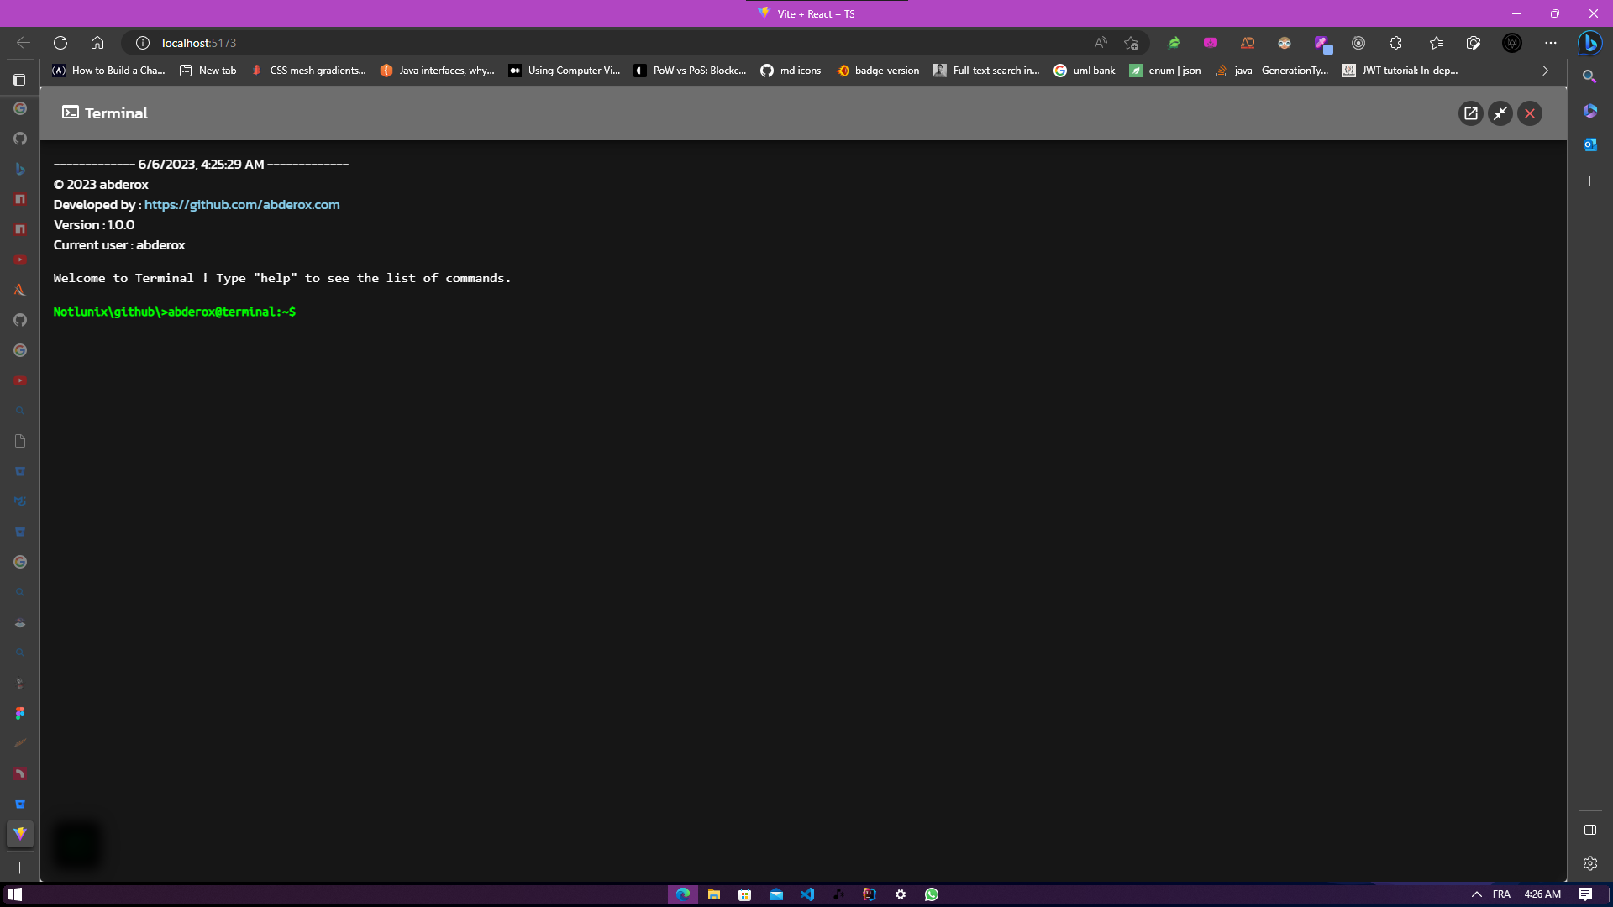1613x907 pixels.
Task: Open Outlook in the Edge sidebar
Action: (x=1589, y=144)
